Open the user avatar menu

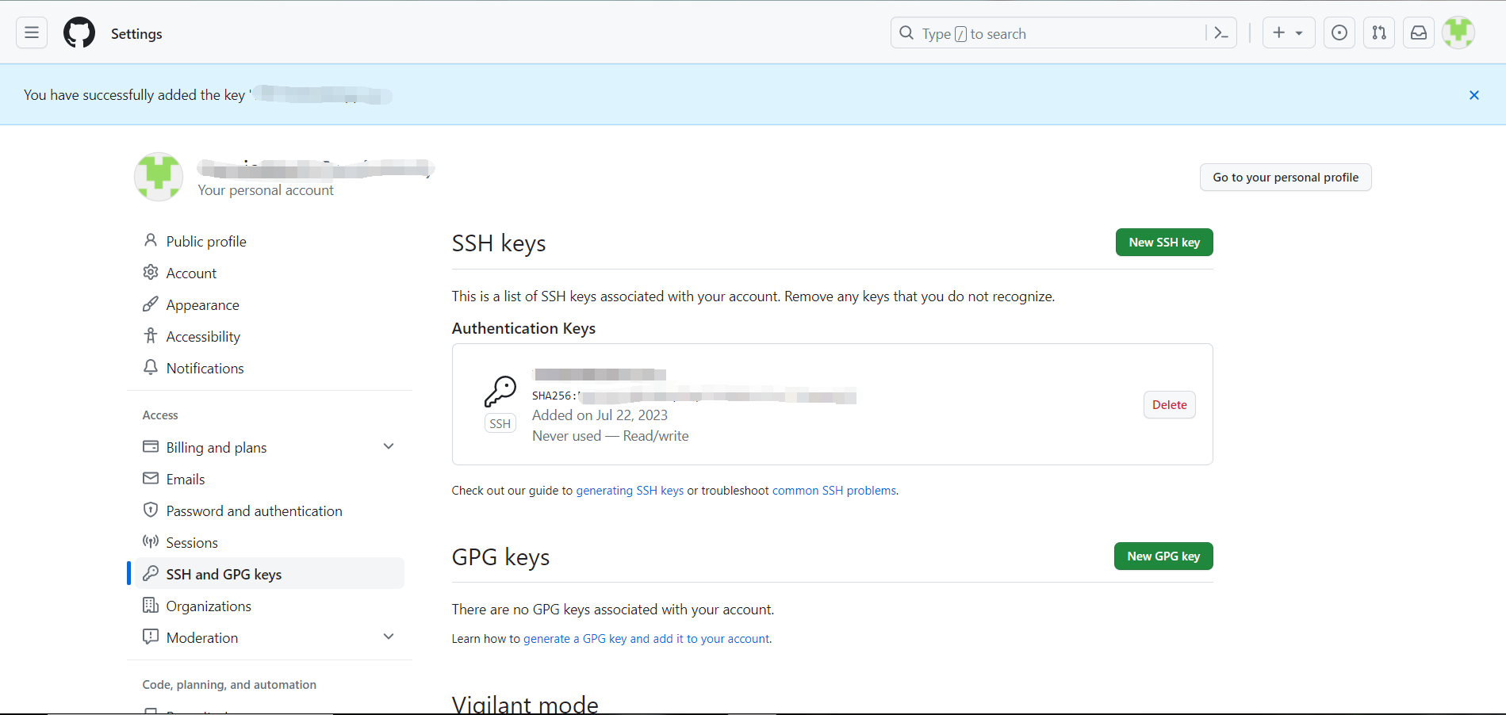1458,33
